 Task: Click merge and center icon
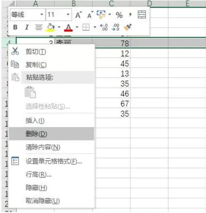(x=142, y=14)
